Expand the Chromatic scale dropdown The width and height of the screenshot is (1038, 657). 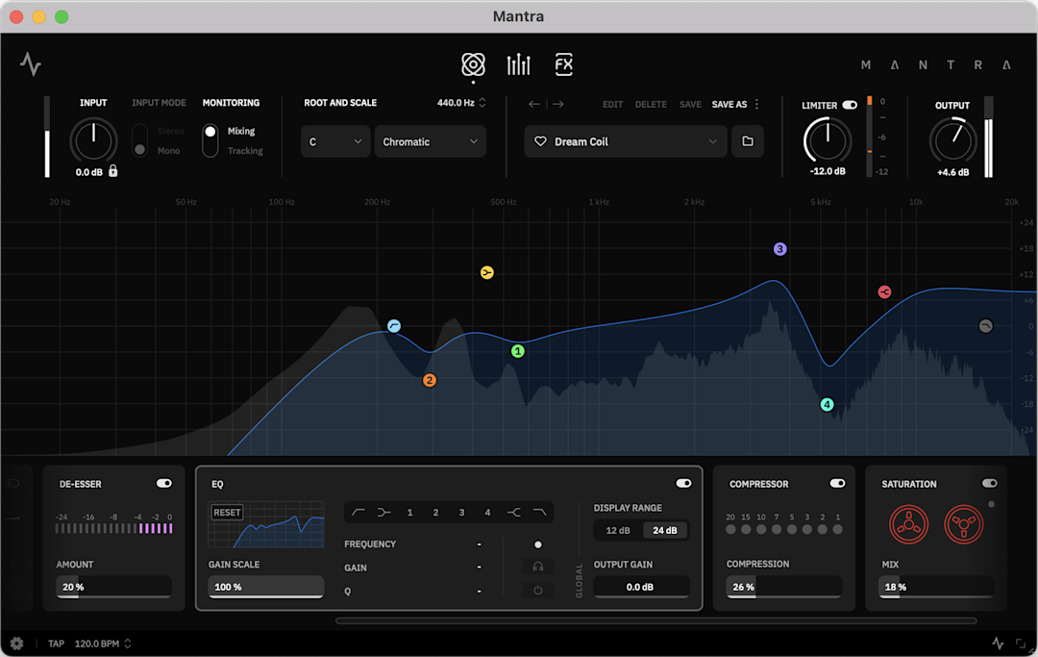click(x=430, y=141)
